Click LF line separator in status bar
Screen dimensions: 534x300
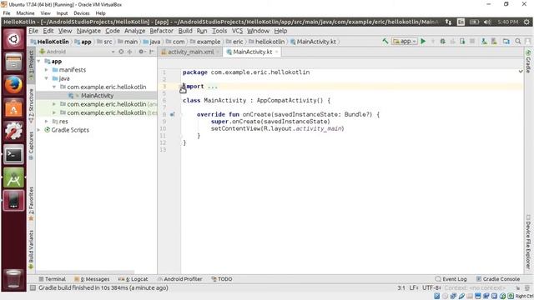tap(414, 287)
